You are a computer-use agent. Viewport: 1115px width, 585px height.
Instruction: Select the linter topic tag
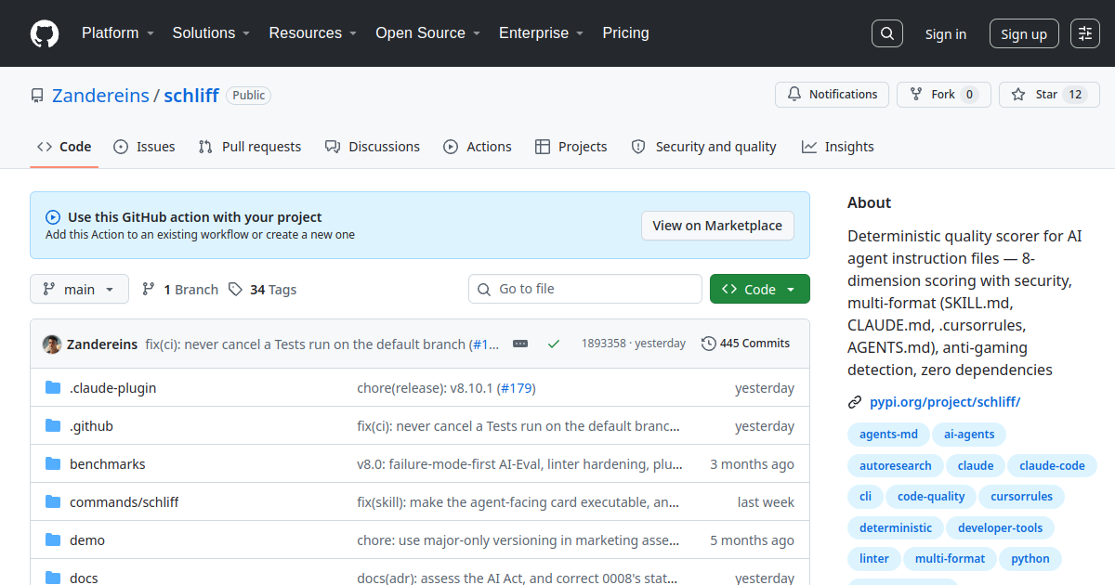(x=874, y=559)
